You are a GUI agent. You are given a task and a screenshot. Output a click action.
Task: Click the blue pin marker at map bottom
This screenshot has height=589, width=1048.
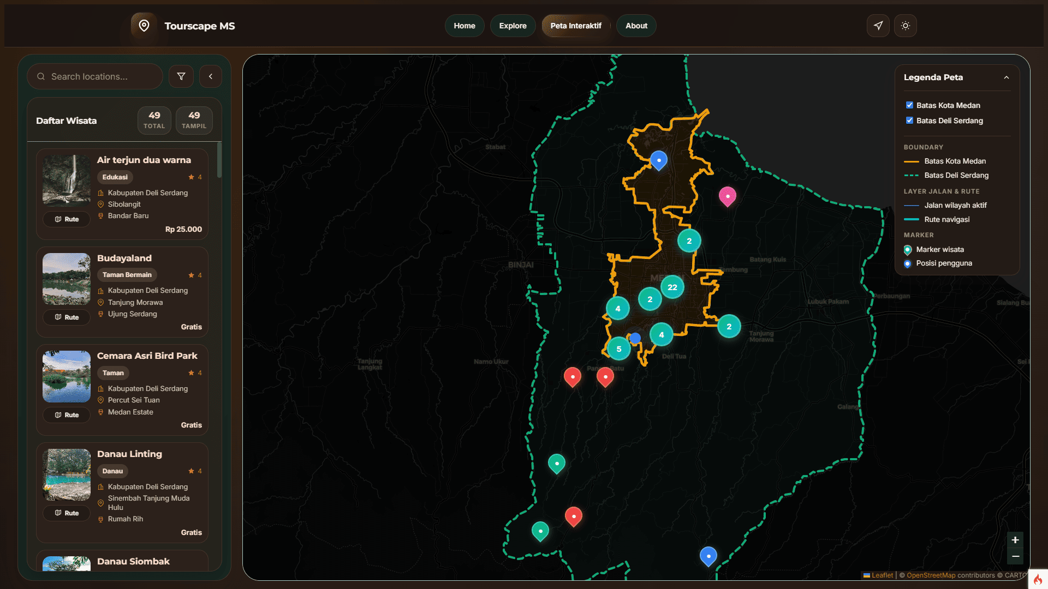(708, 557)
